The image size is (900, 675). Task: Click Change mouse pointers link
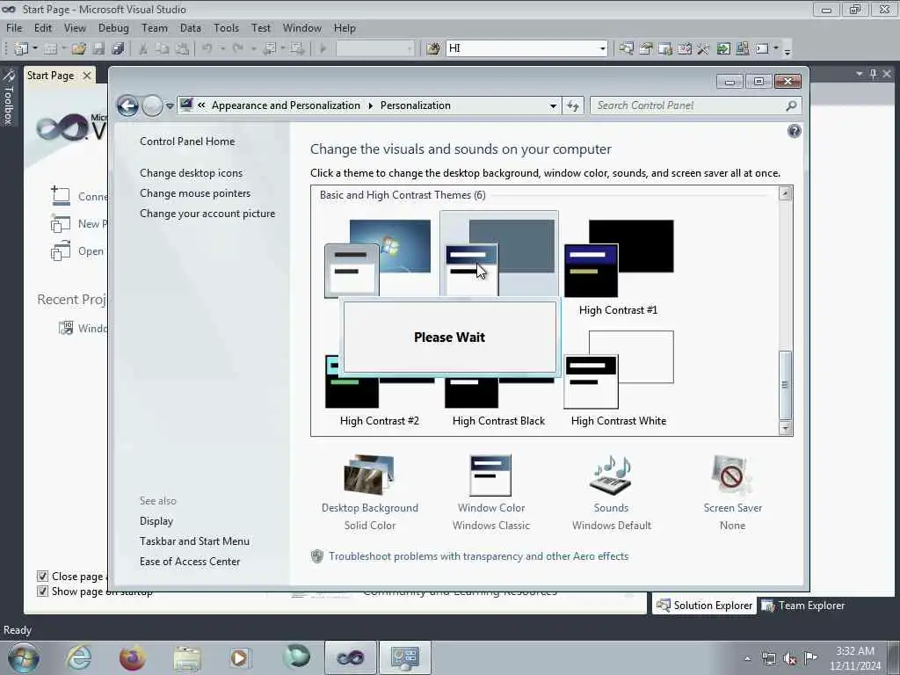[x=195, y=193]
